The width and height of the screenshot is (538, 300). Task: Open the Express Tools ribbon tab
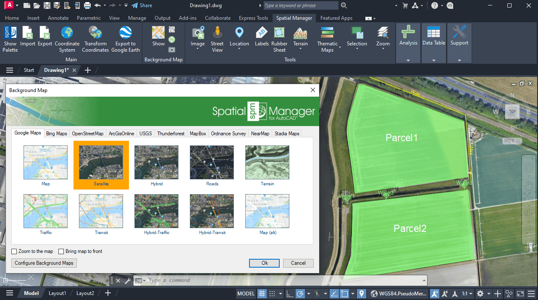point(253,18)
